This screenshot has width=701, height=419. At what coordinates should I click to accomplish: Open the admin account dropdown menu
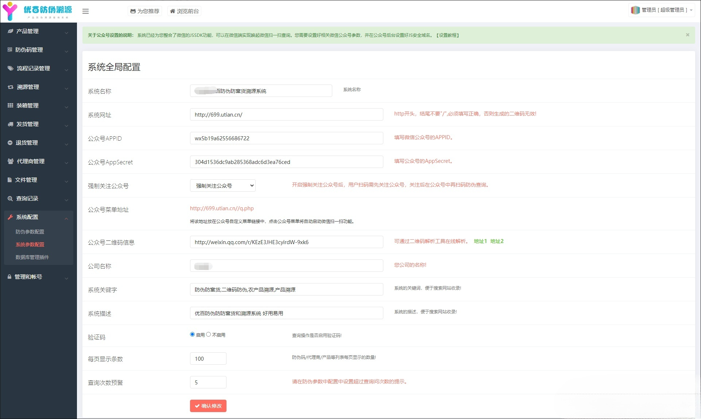click(661, 10)
